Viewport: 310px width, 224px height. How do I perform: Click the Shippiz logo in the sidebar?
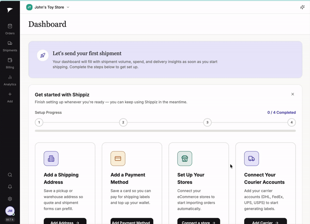click(x=10, y=10)
